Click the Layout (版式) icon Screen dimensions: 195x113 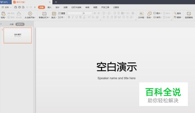coord(54,14)
